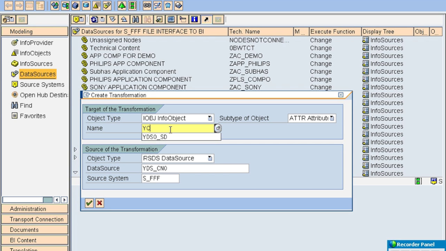Click the DataStore cylinder icon in top toolbar

[86, 6]
